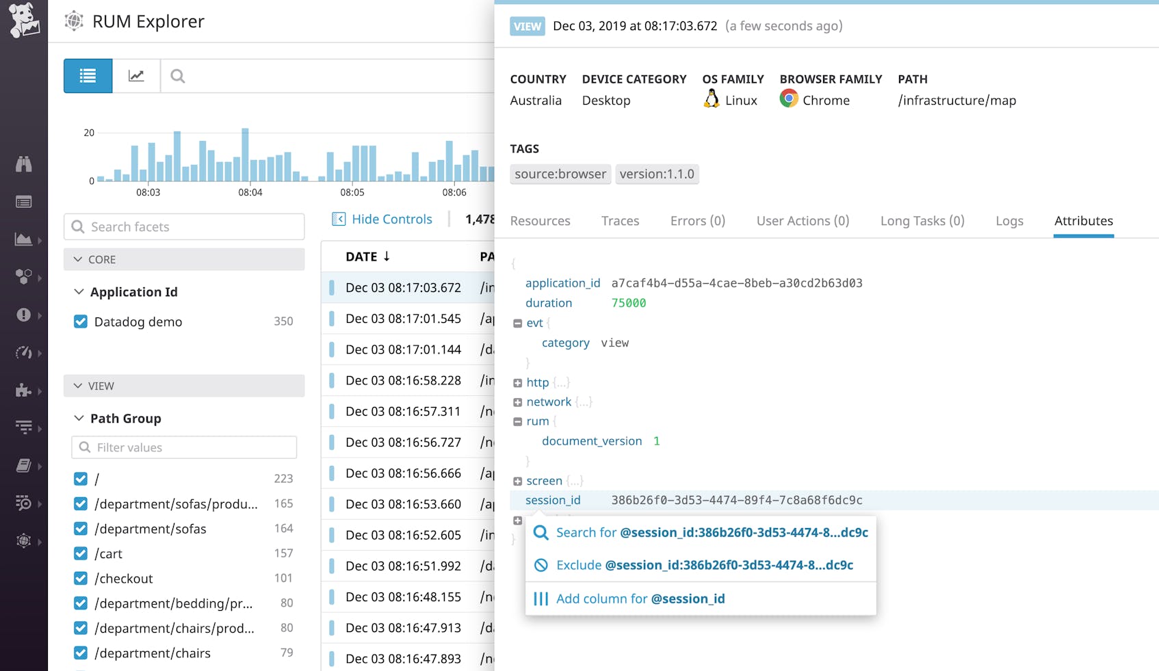1159x671 pixels.
Task: Open the Events list icon in sidebar
Action: tap(24, 201)
